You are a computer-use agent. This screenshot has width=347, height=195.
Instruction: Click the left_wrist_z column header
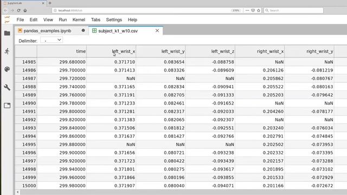click(x=210, y=51)
